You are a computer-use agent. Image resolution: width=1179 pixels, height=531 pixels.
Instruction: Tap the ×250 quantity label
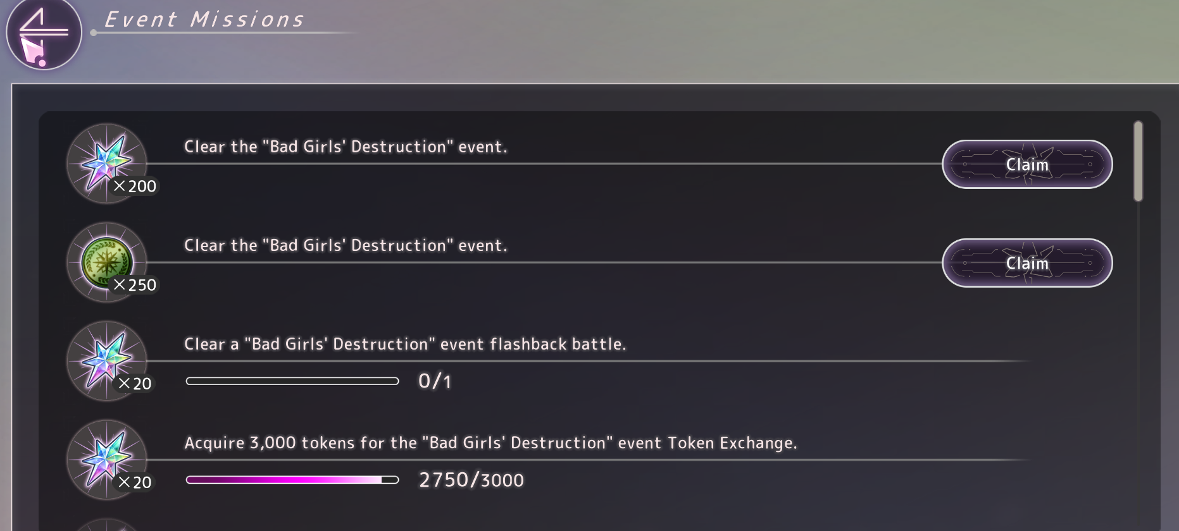pos(135,285)
